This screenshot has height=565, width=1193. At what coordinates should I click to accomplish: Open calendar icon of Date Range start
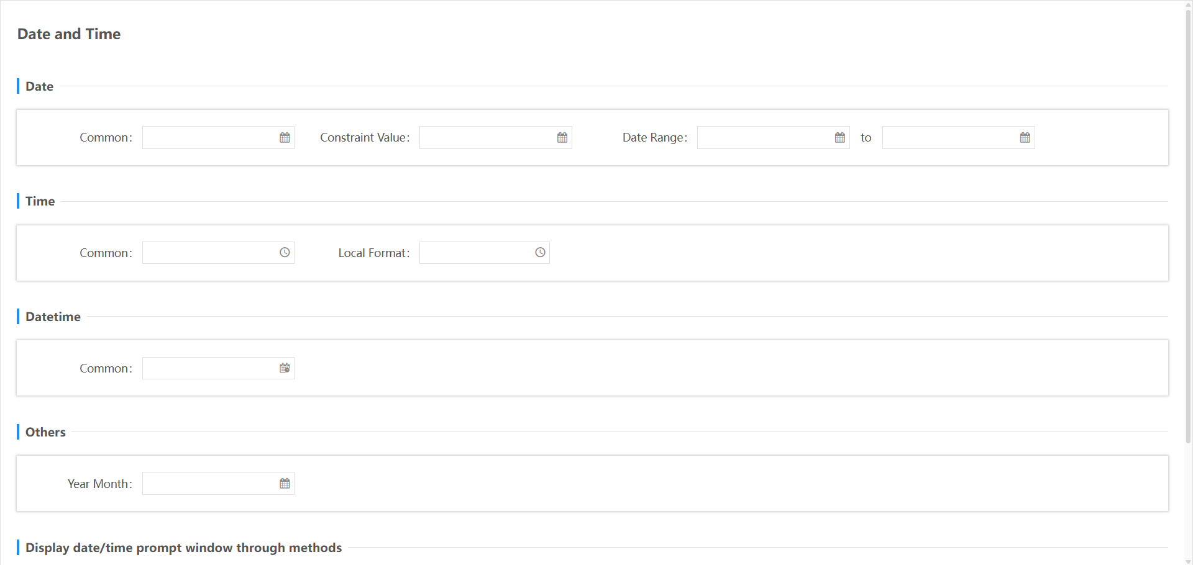click(x=840, y=138)
